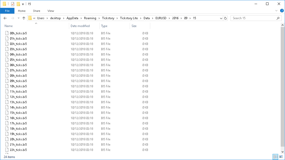Select file icon of 15h_ticks.bi5

pos(7,113)
